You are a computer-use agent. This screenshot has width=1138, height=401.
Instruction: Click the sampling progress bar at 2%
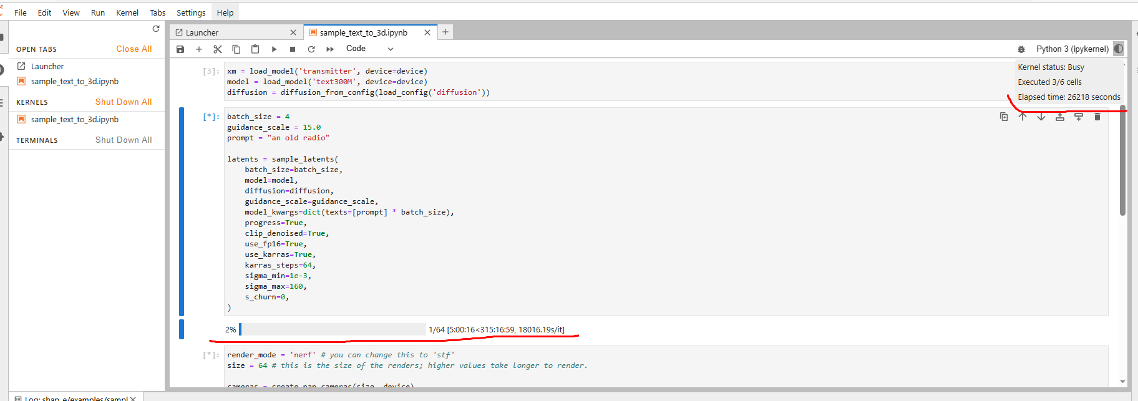click(x=333, y=329)
